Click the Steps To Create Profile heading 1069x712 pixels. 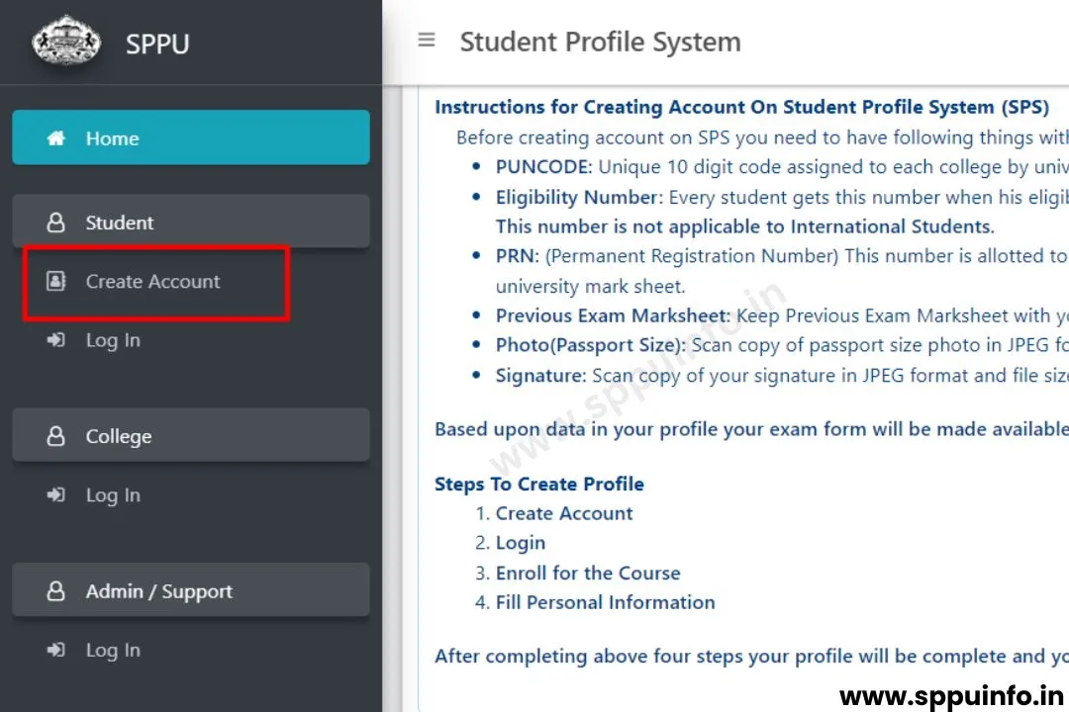[x=538, y=484]
